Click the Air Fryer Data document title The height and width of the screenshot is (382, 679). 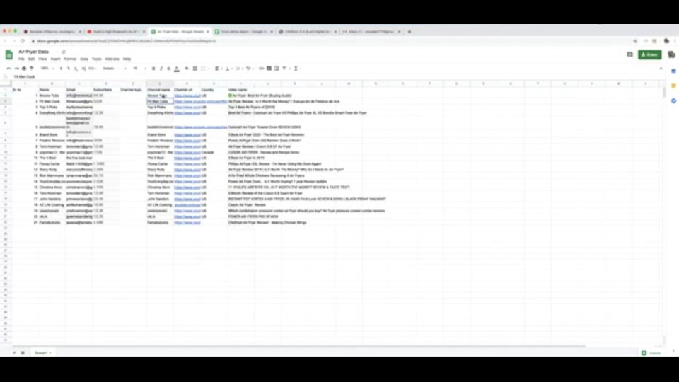pos(34,52)
